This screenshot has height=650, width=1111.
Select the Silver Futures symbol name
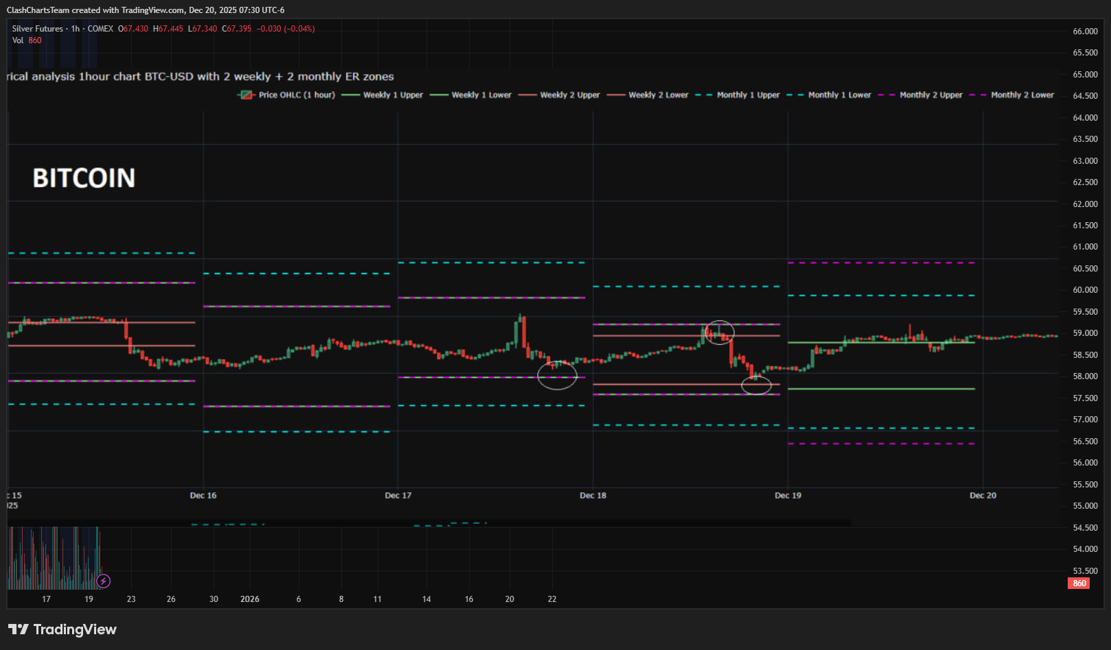37,29
